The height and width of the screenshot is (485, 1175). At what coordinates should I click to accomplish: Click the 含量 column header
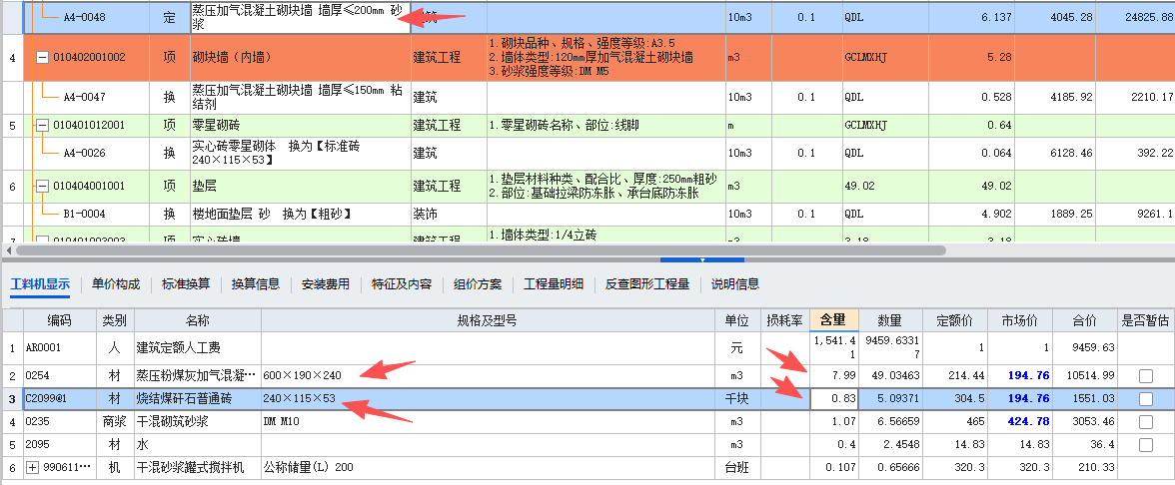[x=833, y=320]
